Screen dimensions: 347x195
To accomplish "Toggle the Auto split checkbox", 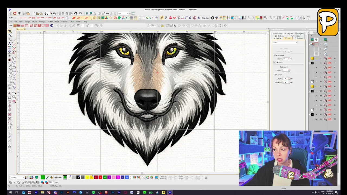I will coord(275,75).
